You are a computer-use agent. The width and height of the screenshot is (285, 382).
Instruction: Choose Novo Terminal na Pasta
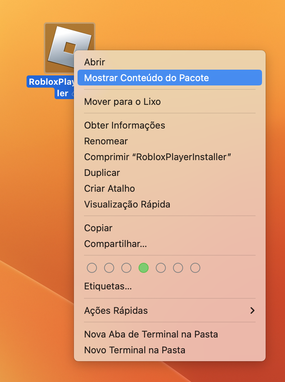point(169,350)
